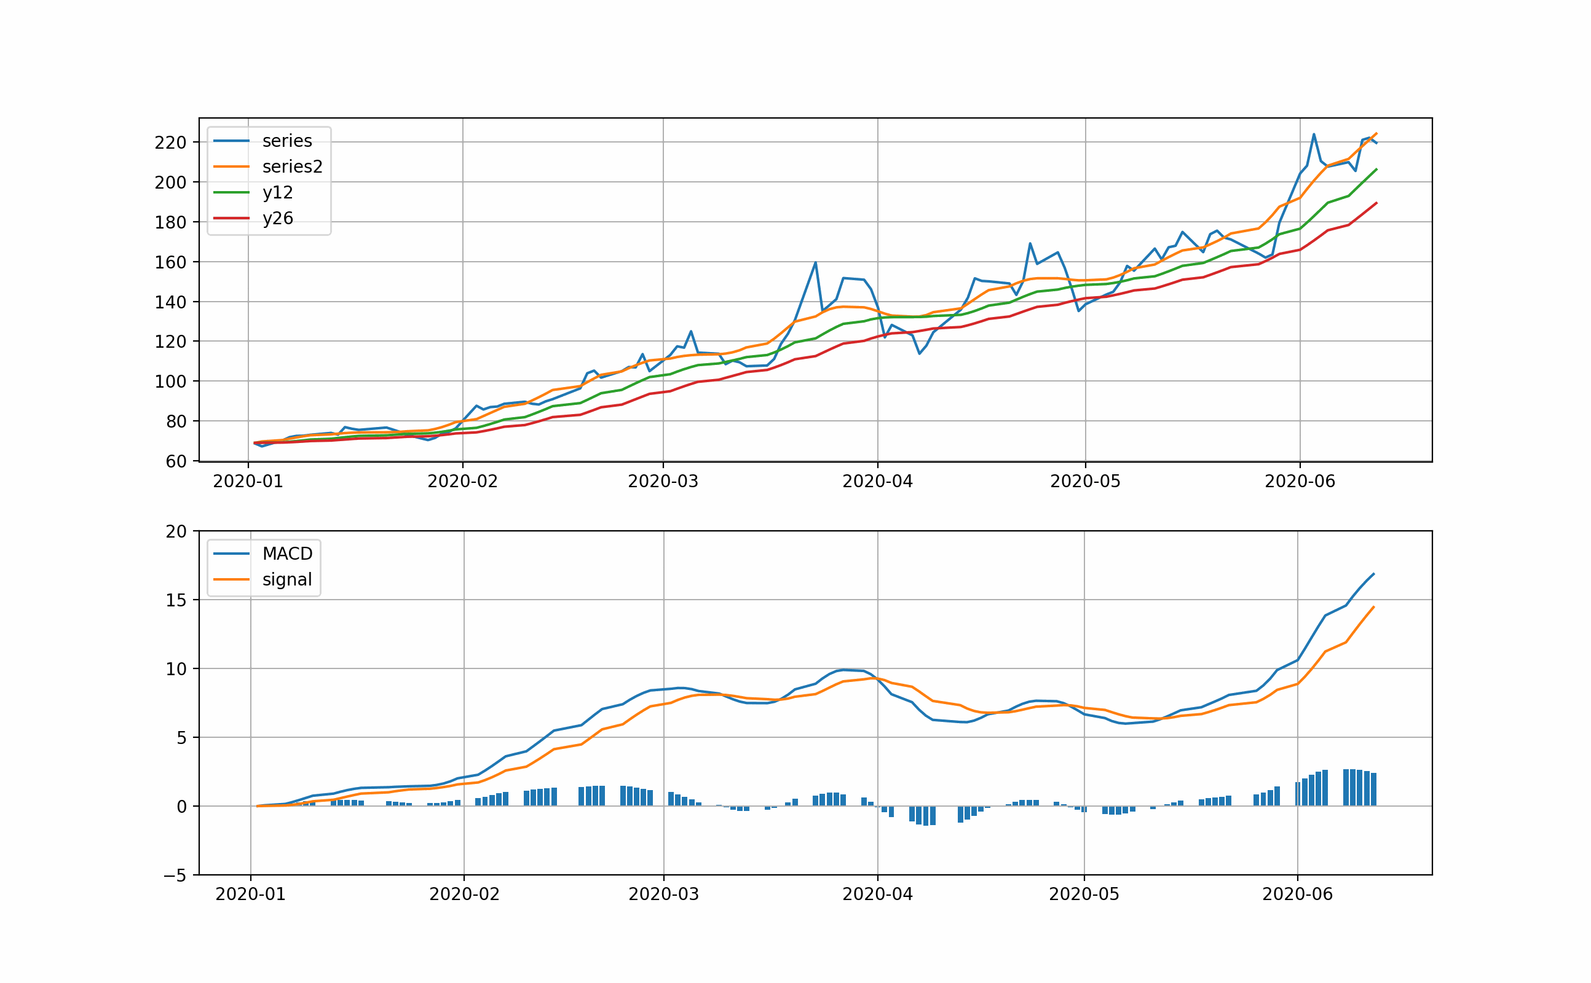Viewport: 1591px width, 983px height.
Task: Click the 2020-06 tick label on bottom chart
Action: (x=1298, y=895)
